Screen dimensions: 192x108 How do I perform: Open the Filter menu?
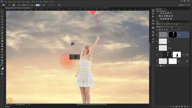click(33, 2)
